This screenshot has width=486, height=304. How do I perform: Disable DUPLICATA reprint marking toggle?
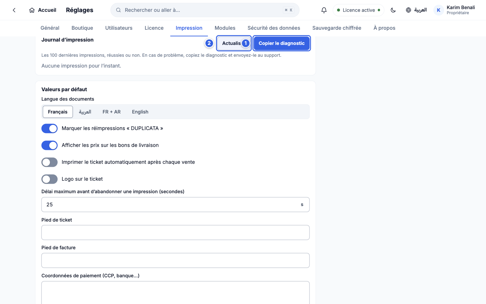[x=50, y=128]
